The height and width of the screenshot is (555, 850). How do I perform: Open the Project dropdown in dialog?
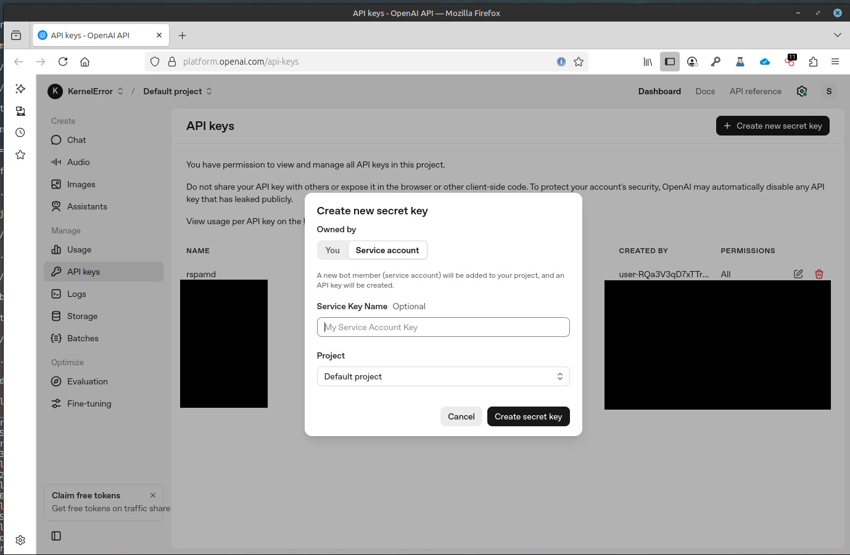pyautogui.click(x=443, y=376)
